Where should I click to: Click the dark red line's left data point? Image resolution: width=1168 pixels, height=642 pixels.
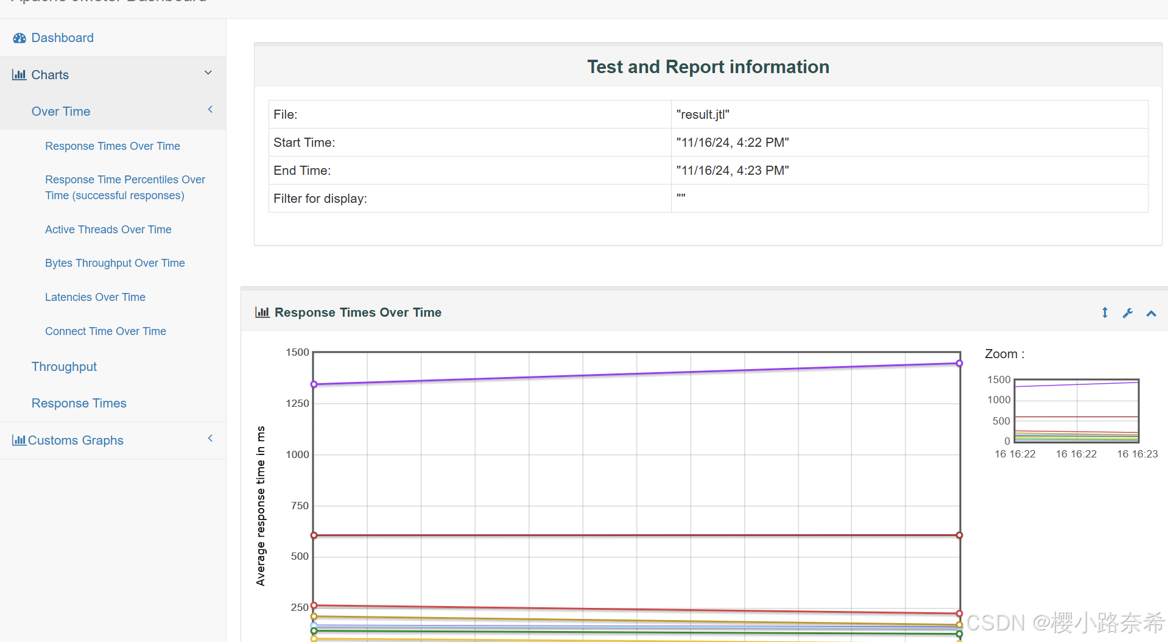point(314,535)
